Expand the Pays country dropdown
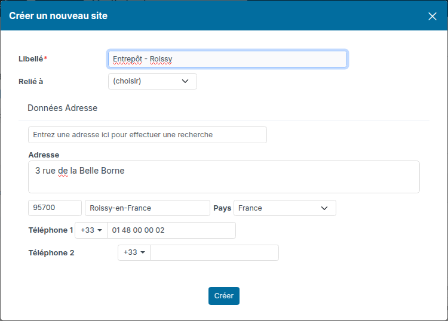Screen dimensions: 448x321 pos(285,208)
